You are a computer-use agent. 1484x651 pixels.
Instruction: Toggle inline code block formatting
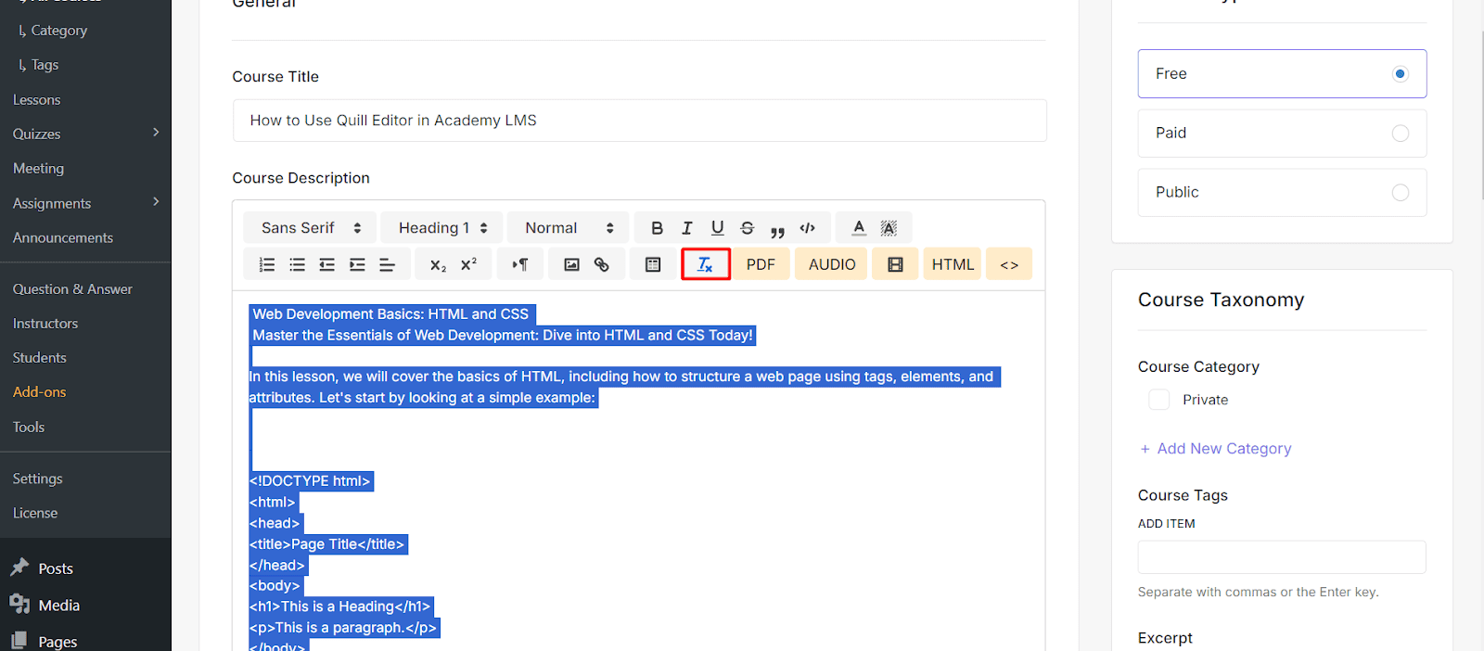(808, 228)
